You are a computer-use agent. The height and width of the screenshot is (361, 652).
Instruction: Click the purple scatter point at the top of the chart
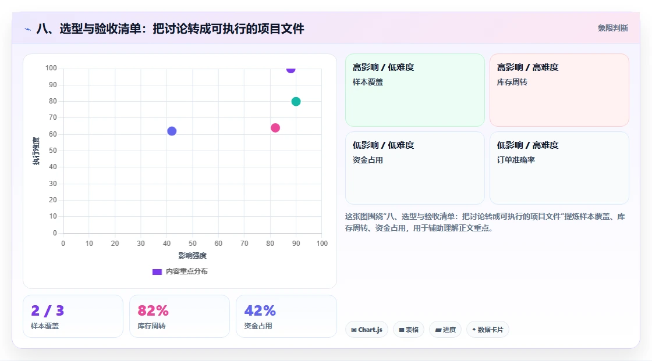[x=290, y=69]
